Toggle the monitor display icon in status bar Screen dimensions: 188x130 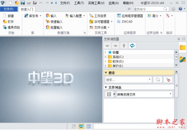(81, 127)
